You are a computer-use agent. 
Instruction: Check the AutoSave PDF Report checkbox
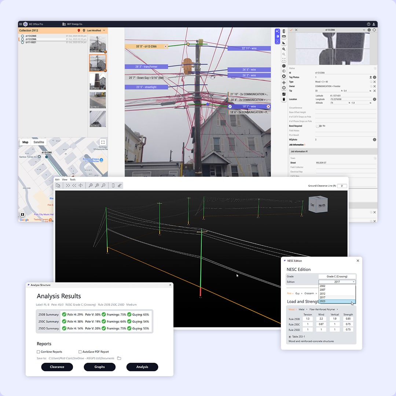coord(80,352)
